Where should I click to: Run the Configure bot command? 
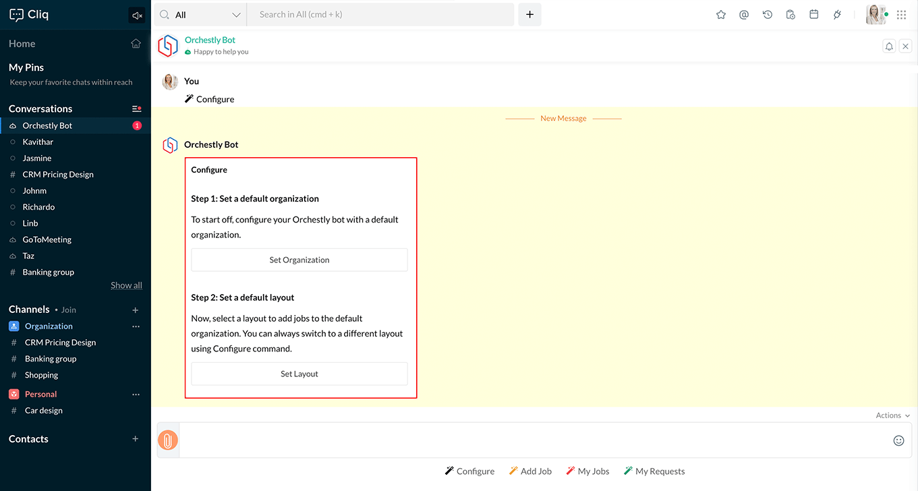470,471
